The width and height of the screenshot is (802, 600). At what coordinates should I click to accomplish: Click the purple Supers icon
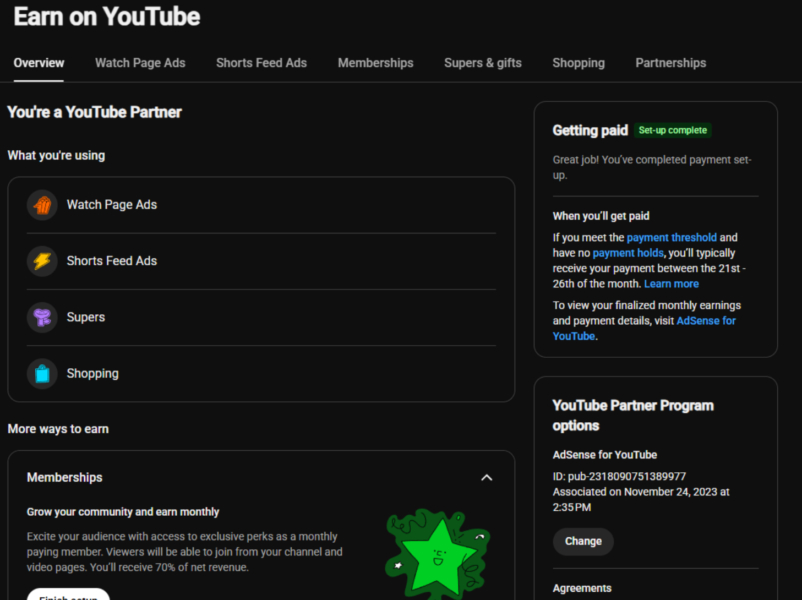click(42, 318)
